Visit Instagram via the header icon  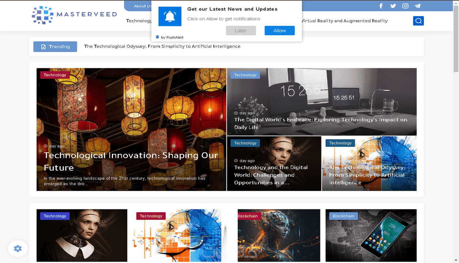point(405,6)
